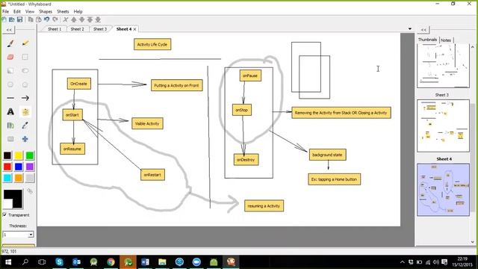Pick the yellow color swatch
The image size is (478, 269).
19,155
